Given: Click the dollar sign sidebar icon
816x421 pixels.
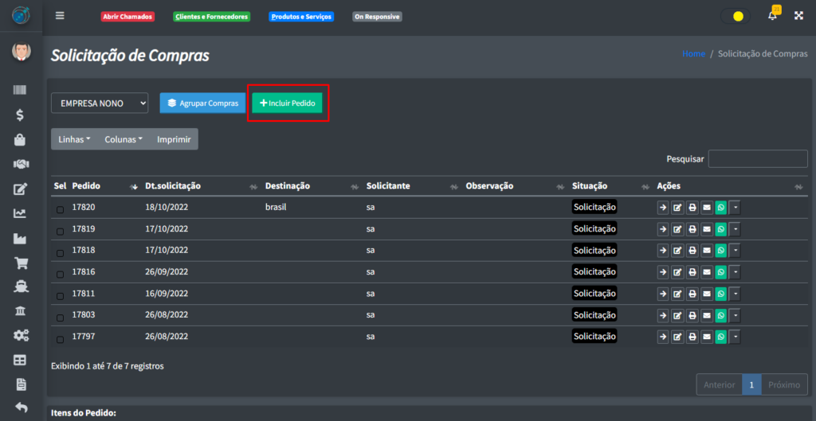Looking at the screenshot, I should (21, 115).
